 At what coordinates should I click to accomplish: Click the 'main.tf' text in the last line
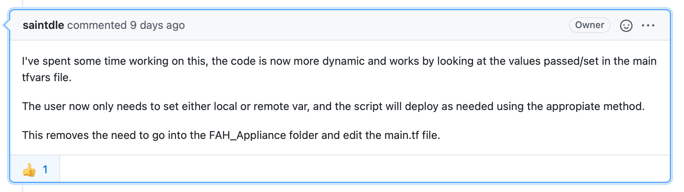coord(402,135)
